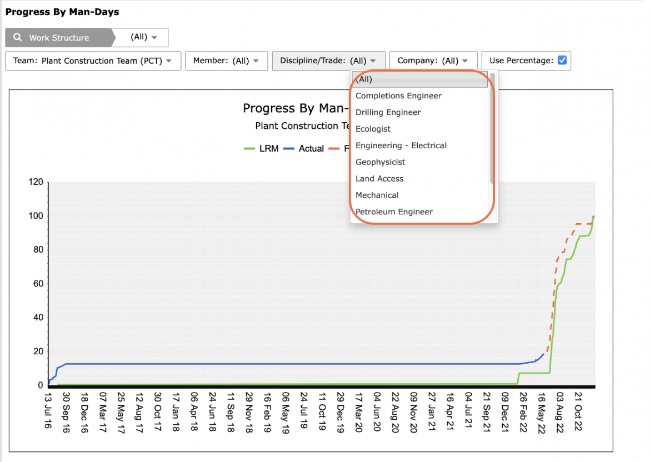Click the blue Actual legend marker
Viewport: 650px width, 462px height.
(x=288, y=148)
